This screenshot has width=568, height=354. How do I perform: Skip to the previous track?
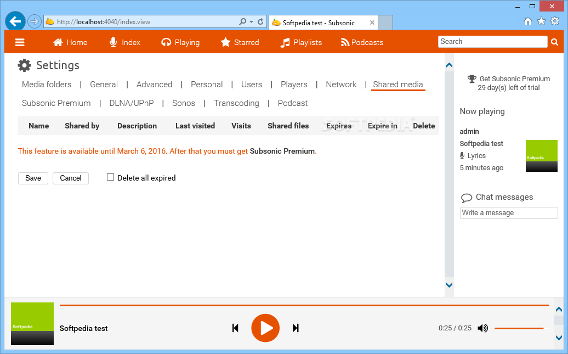point(235,328)
